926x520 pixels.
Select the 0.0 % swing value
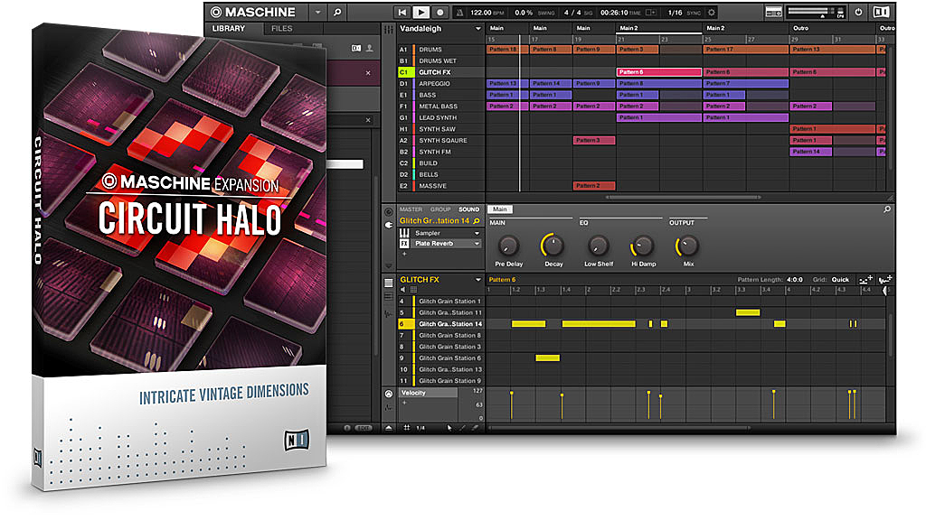[524, 13]
